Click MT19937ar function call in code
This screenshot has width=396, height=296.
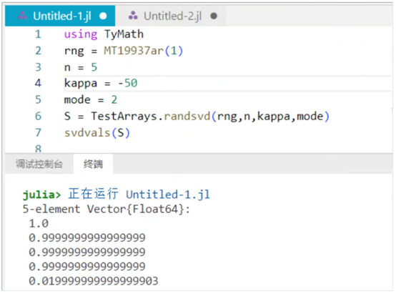click(x=144, y=51)
